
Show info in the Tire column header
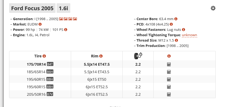[44, 56]
